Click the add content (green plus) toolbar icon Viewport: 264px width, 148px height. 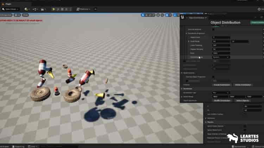[x=27, y=9]
